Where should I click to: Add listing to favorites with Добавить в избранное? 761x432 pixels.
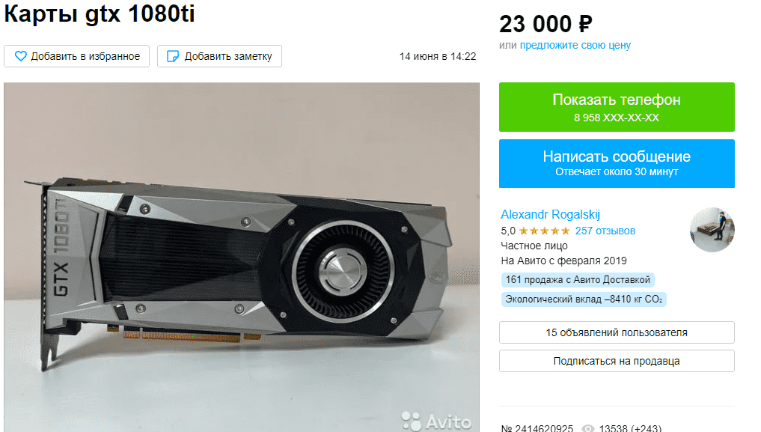pos(76,56)
